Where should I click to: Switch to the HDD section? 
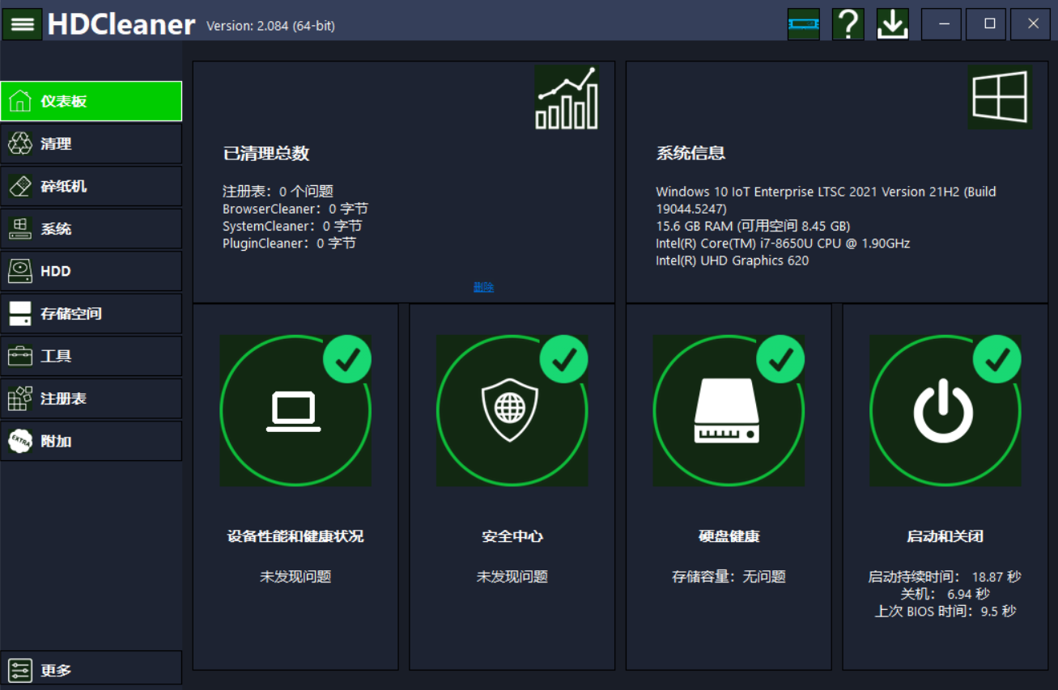tap(91, 271)
